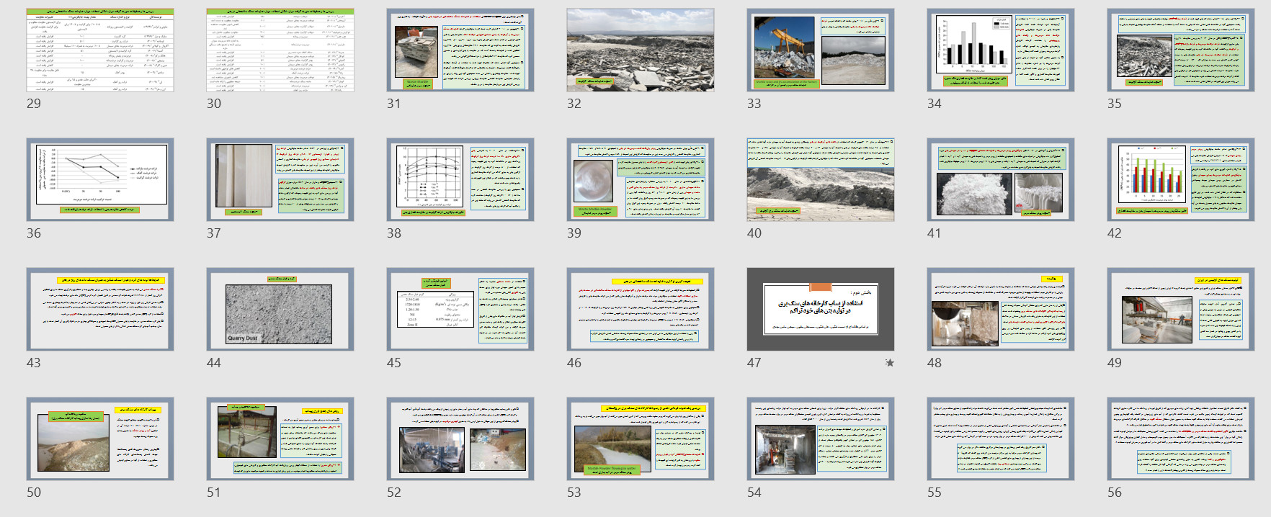Select slide 46 thumbnail

click(641, 309)
